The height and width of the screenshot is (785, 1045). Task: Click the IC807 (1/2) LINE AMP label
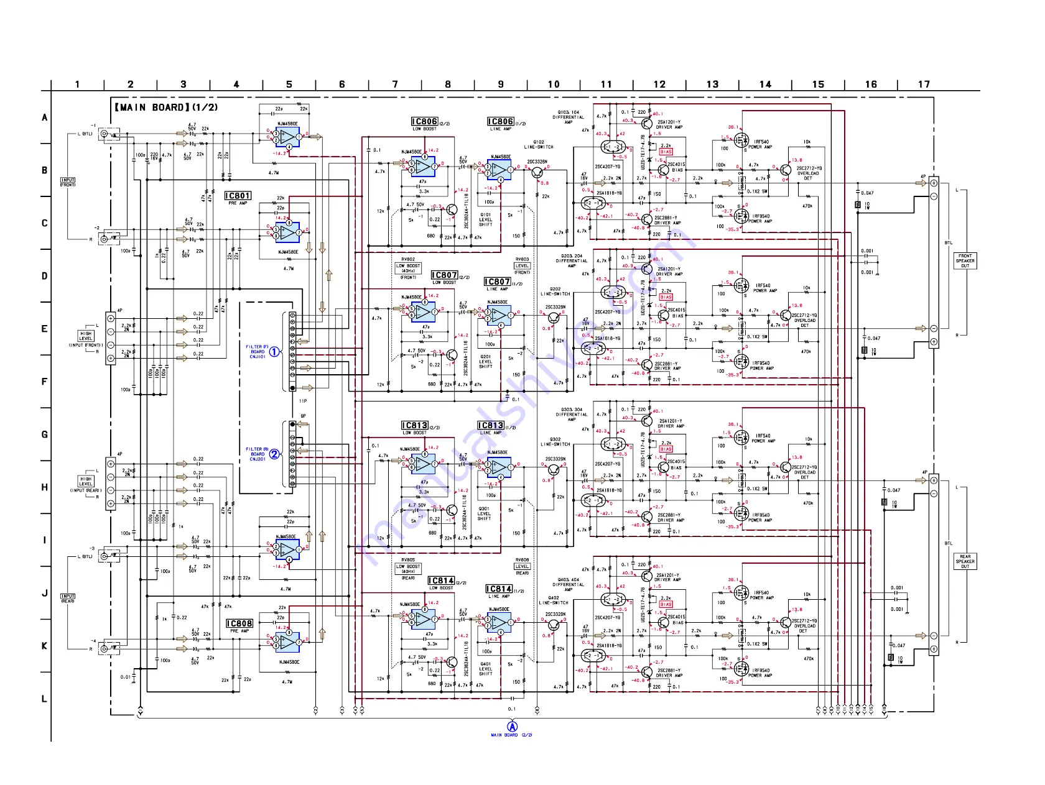(504, 284)
